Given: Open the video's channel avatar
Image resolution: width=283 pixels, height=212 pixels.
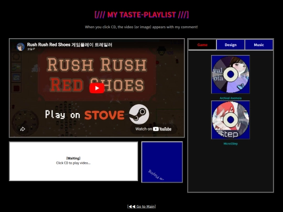Looking at the screenshot, I should tap(20, 47).
